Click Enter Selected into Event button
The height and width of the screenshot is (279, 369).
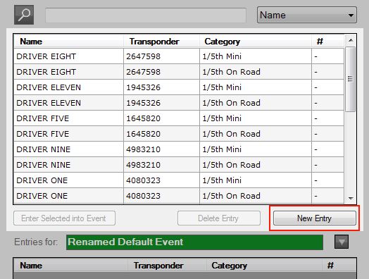pyautogui.click(x=65, y=218)
